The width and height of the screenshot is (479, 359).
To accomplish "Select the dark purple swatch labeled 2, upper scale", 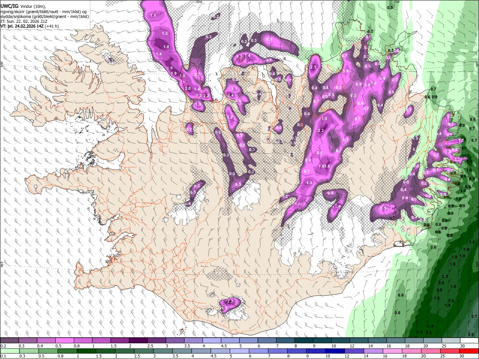I will [138, 341].
